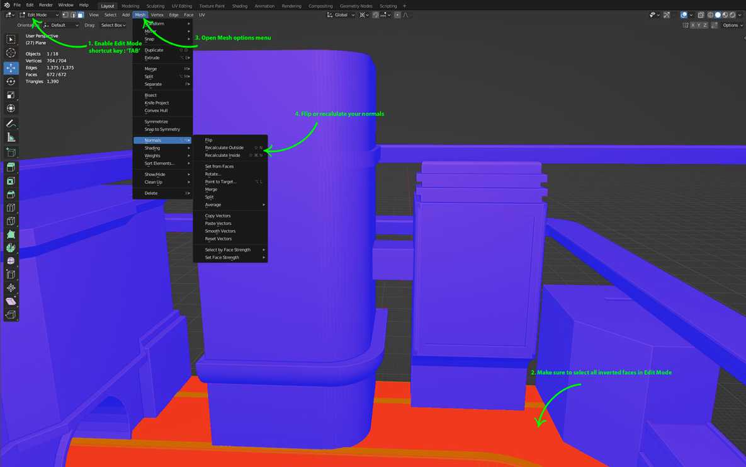Pick the Annotate pencil tool
The height and width of the screenshot is (467, 746).
tap(11, 124)
